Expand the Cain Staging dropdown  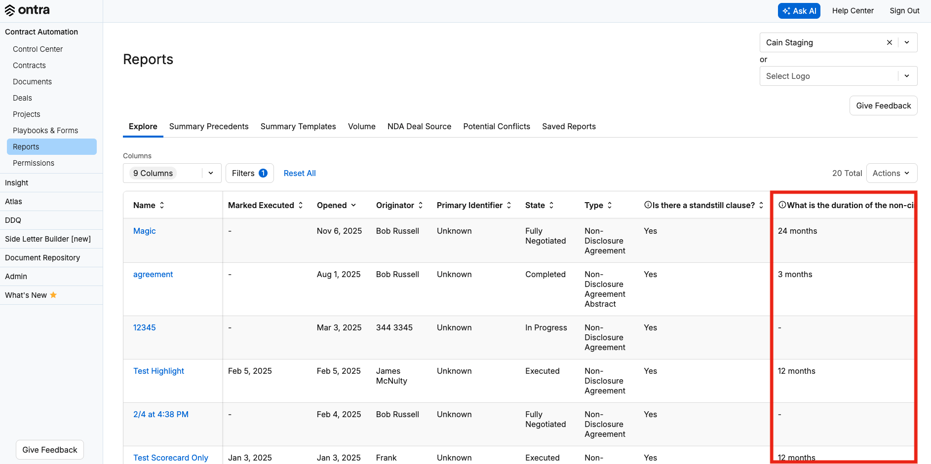pyautogui.click(x=907, y=42)
